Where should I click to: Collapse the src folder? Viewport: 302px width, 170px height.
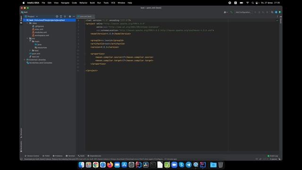27,38
